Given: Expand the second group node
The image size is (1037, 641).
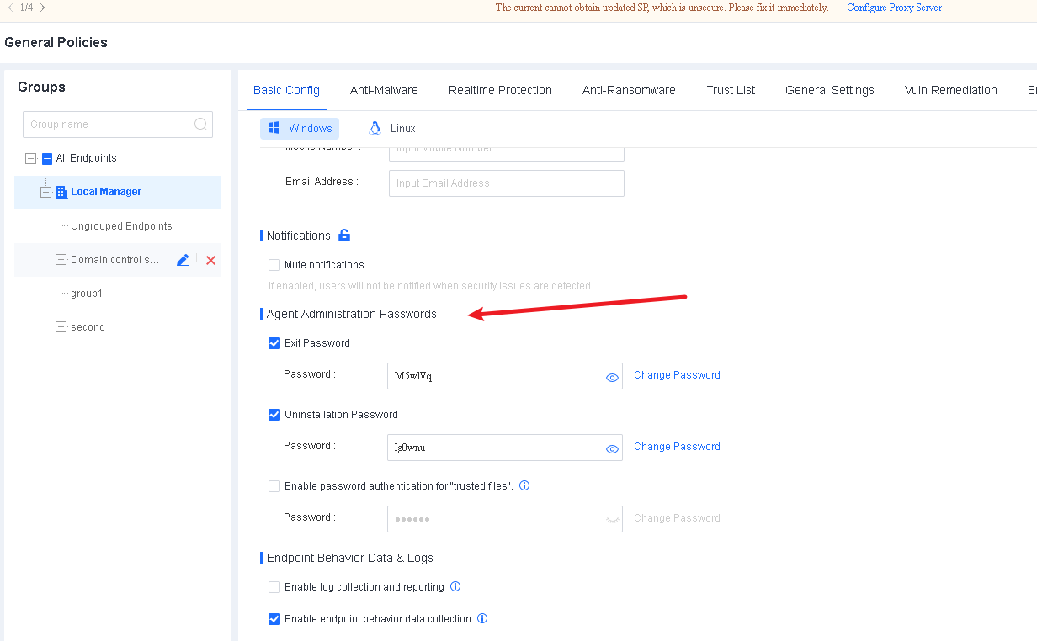Looking at the screenshot, I should (x=61, y=327).
